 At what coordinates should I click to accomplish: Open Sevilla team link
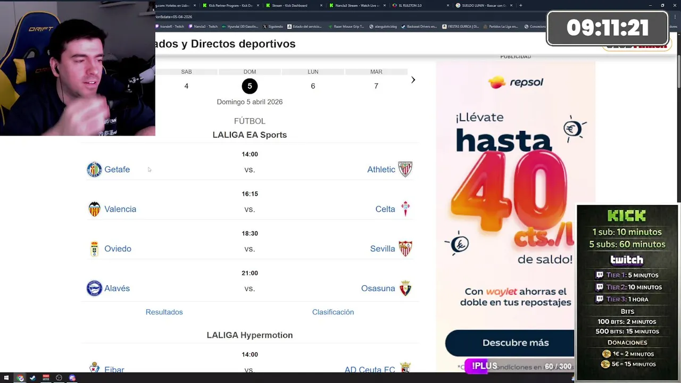tap(383, 248)
